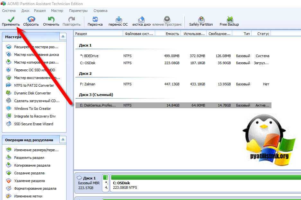301x200 pixels.
Task: Open the Мастер menu
Action: (x=57, y=11)
